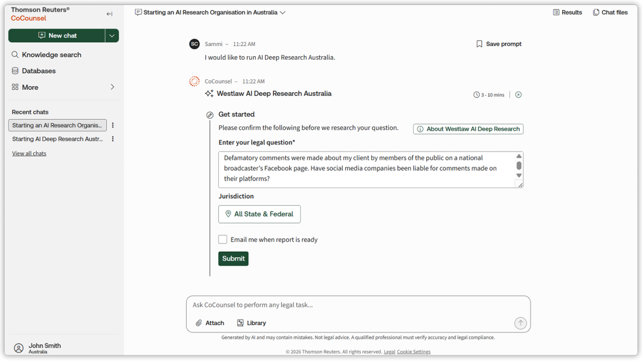
Task: Open Cookie Settings in the footer
Action: point(414,352)
